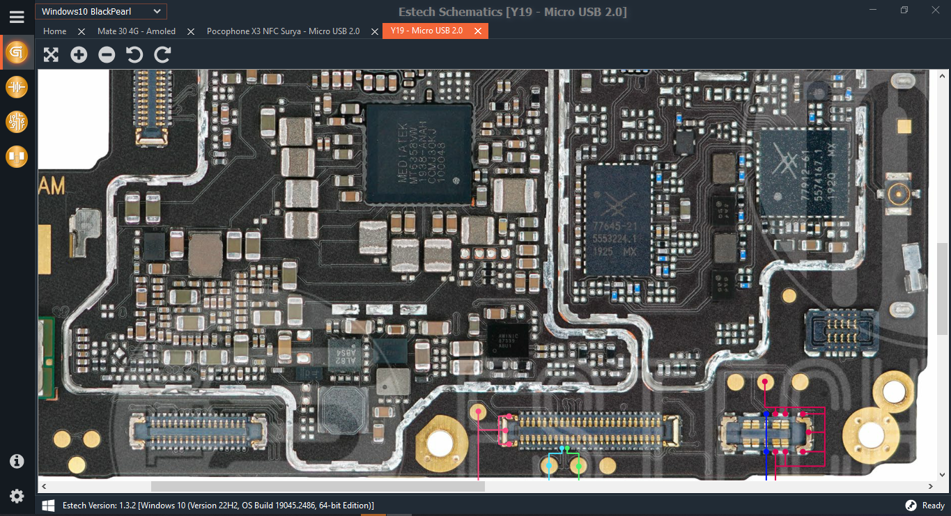Click the Estech Schematics window title text
This screenshot has height=516, width=951.
pos(513,12)
